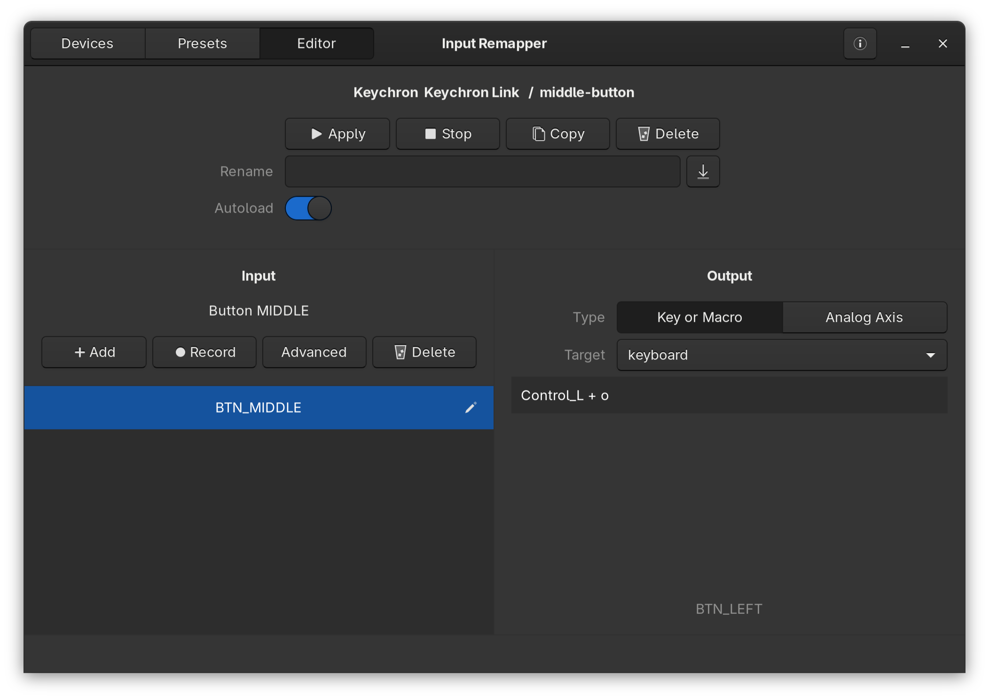Disable the Autoload toggle

pyautogui.click(x=308, y=208)
